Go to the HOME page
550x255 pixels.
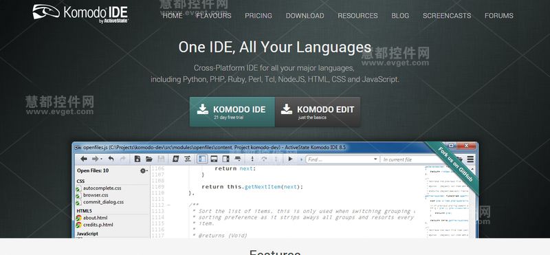[x=173, y=16]
